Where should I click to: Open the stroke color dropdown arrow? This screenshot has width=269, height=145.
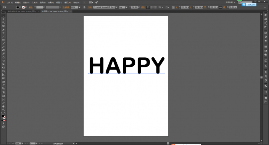coord(26,7)
